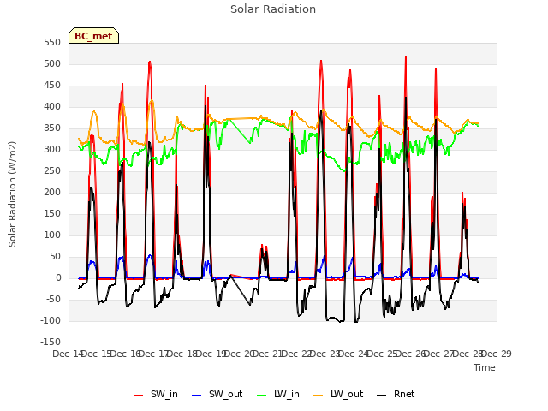Click the Rnet minimum near Dec 23
The image size is (548, 411).
(340, 322)
